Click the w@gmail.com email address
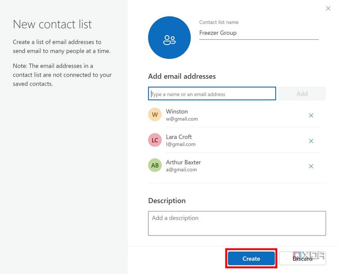This screenshot has height=274, width=338. click(182, 119)
